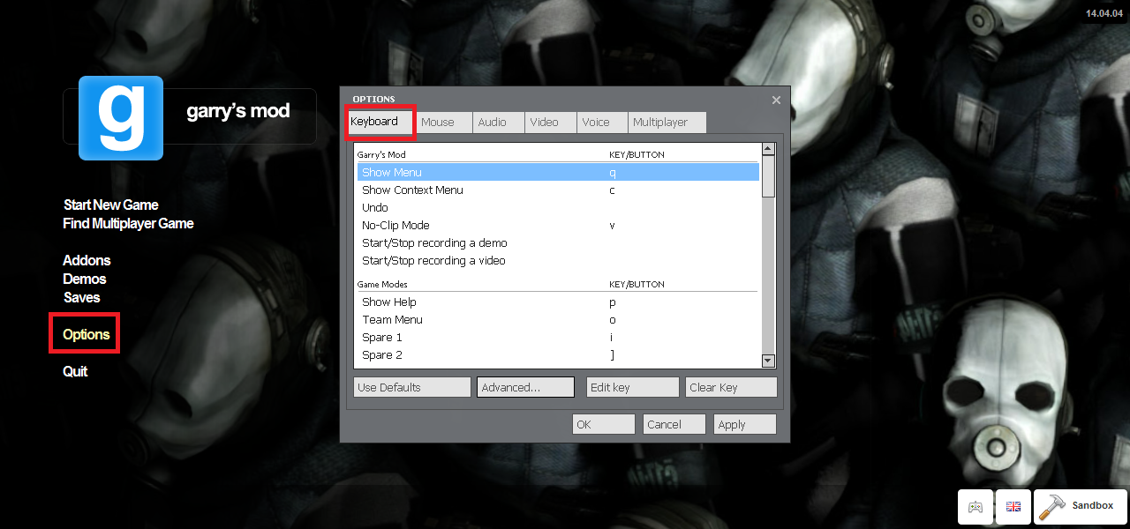The image size is (1130, 529).
Task: Open Advanced keyboard options
Action: (525, 387)
